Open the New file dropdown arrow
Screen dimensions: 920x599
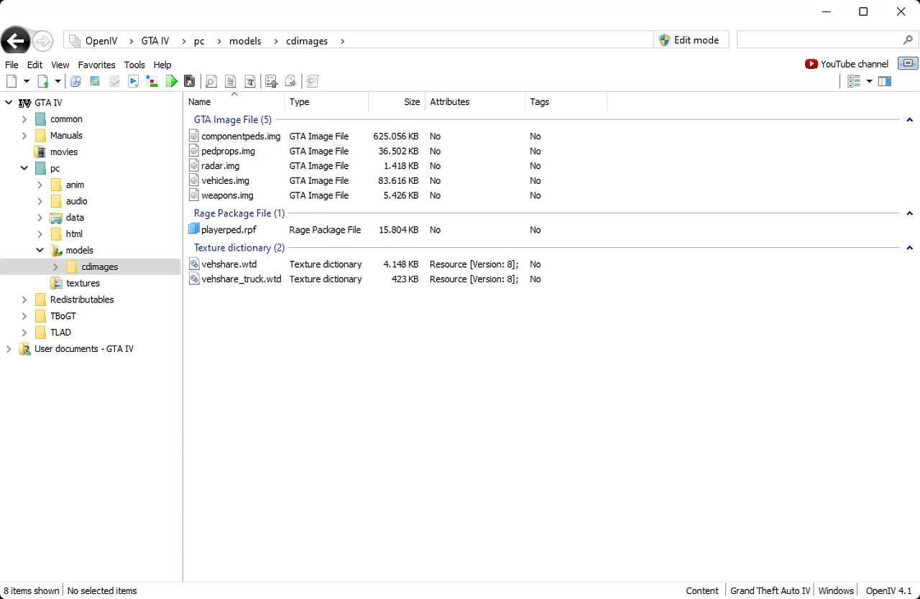[27, 81]
